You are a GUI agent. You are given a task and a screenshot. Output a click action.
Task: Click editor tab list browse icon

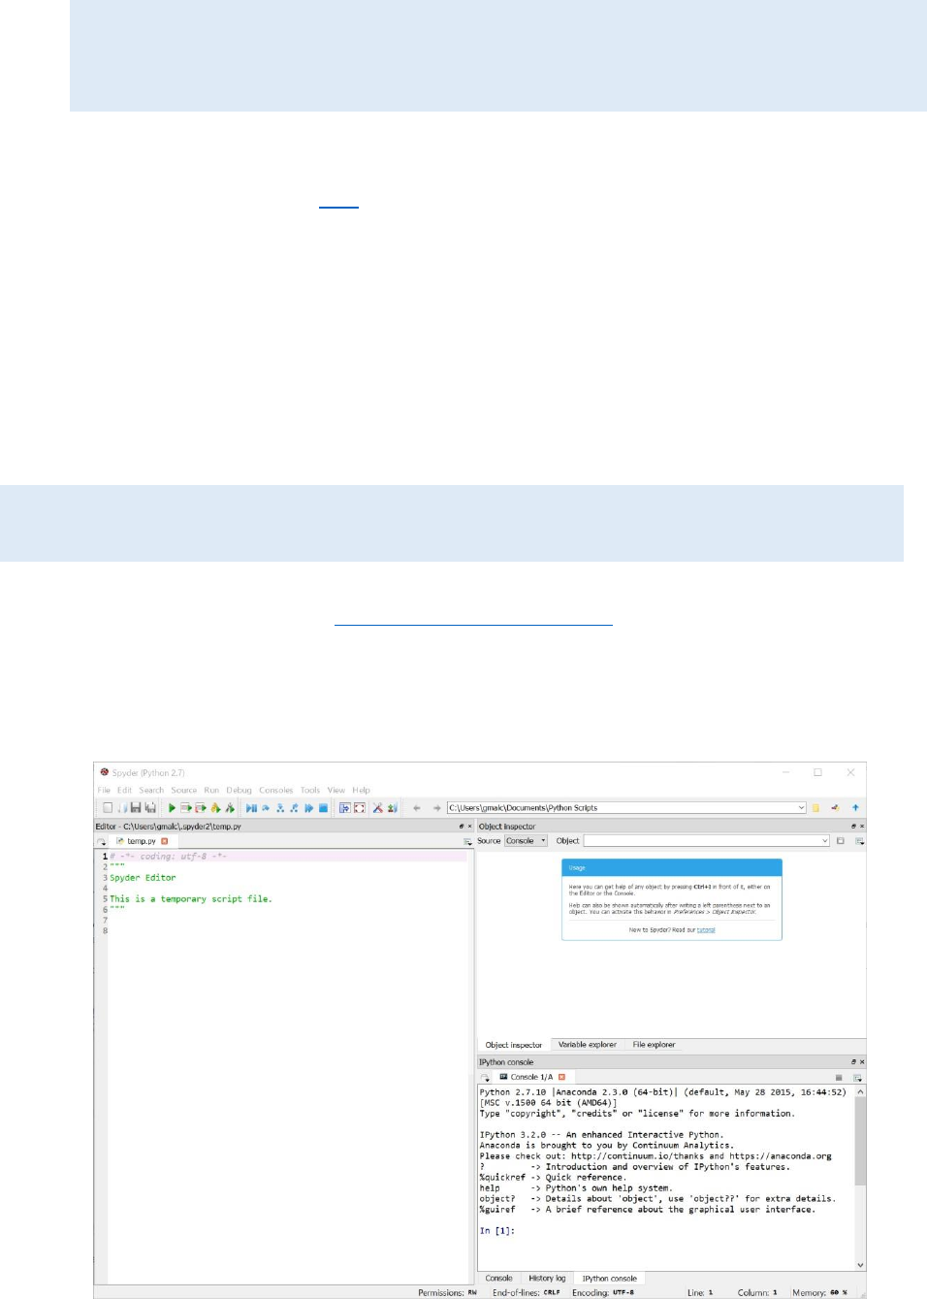pyautogui.click(x=102, y=841)
